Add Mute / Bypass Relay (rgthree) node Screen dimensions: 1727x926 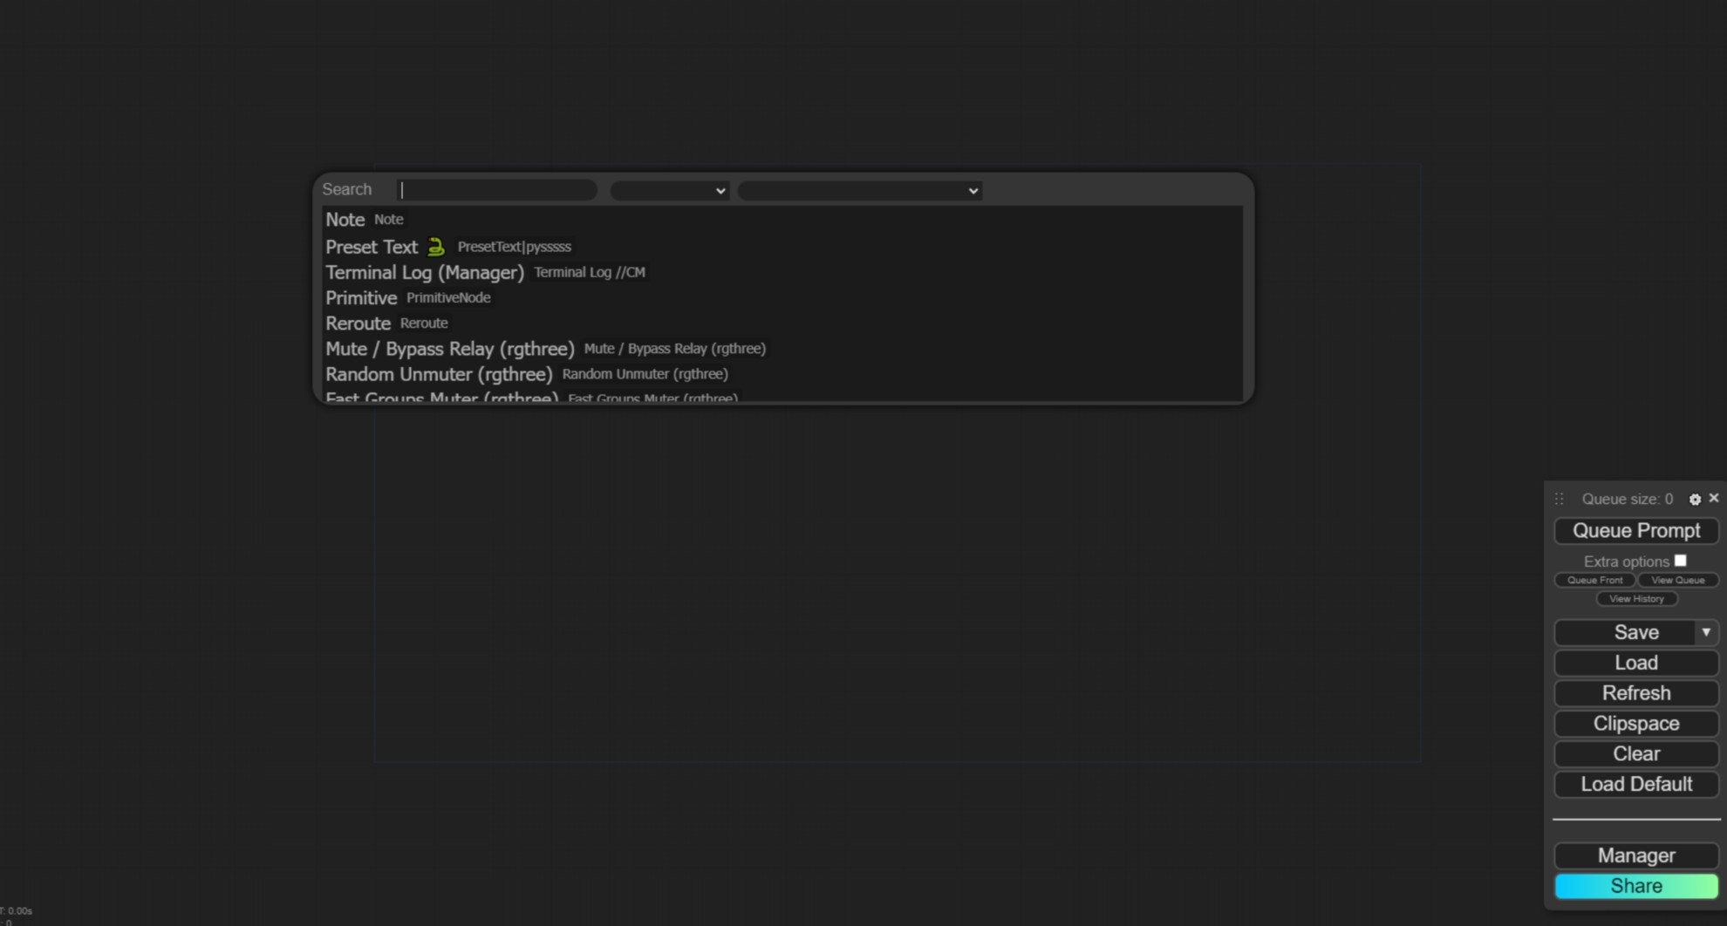pos(449,349)
